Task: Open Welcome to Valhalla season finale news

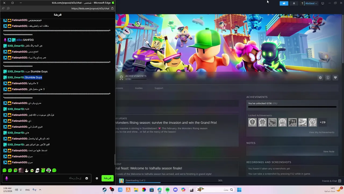Action: [x=149, y=168]
